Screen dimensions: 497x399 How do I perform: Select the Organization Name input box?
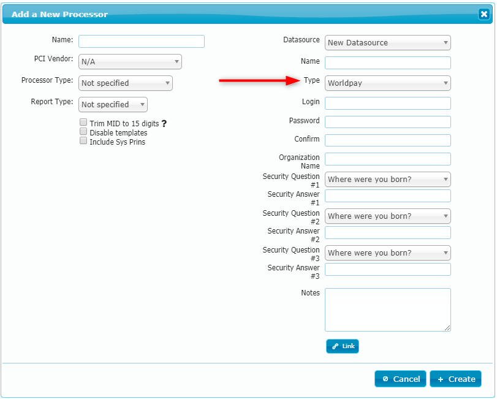tap(387, 159)
